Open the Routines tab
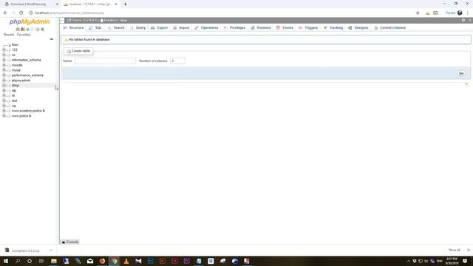 261,28
